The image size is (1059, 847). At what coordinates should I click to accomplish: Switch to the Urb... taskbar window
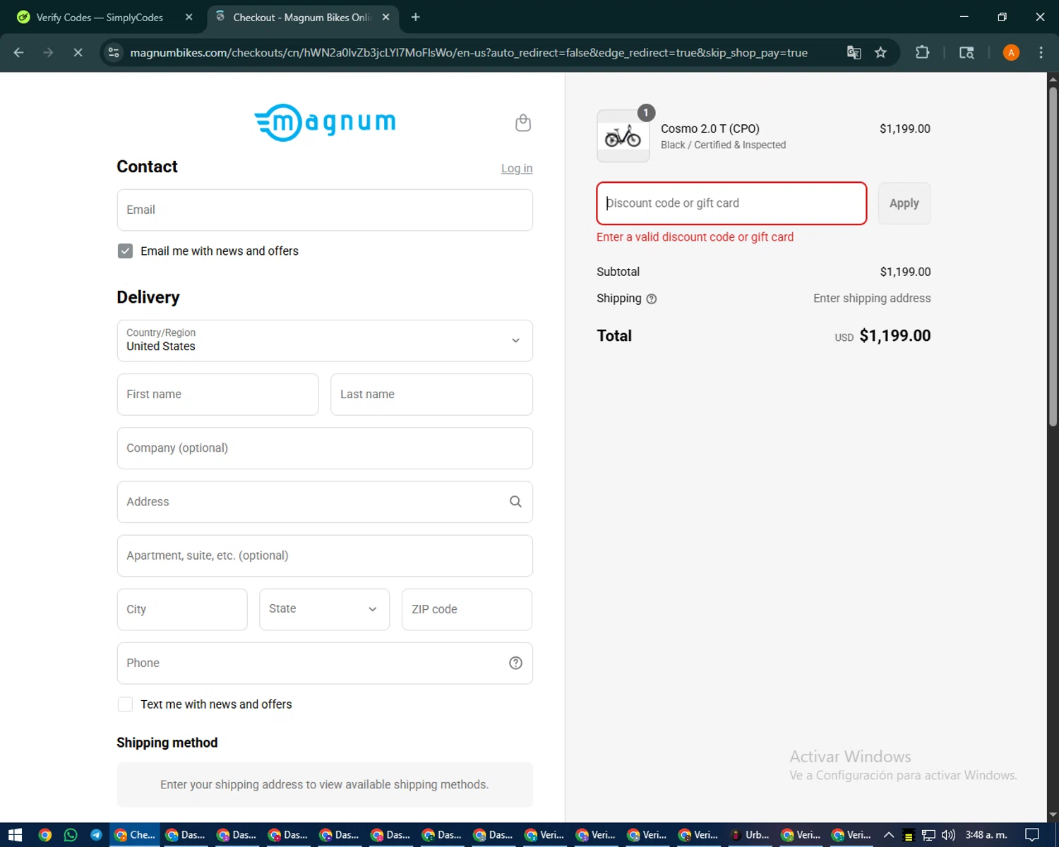750,835
